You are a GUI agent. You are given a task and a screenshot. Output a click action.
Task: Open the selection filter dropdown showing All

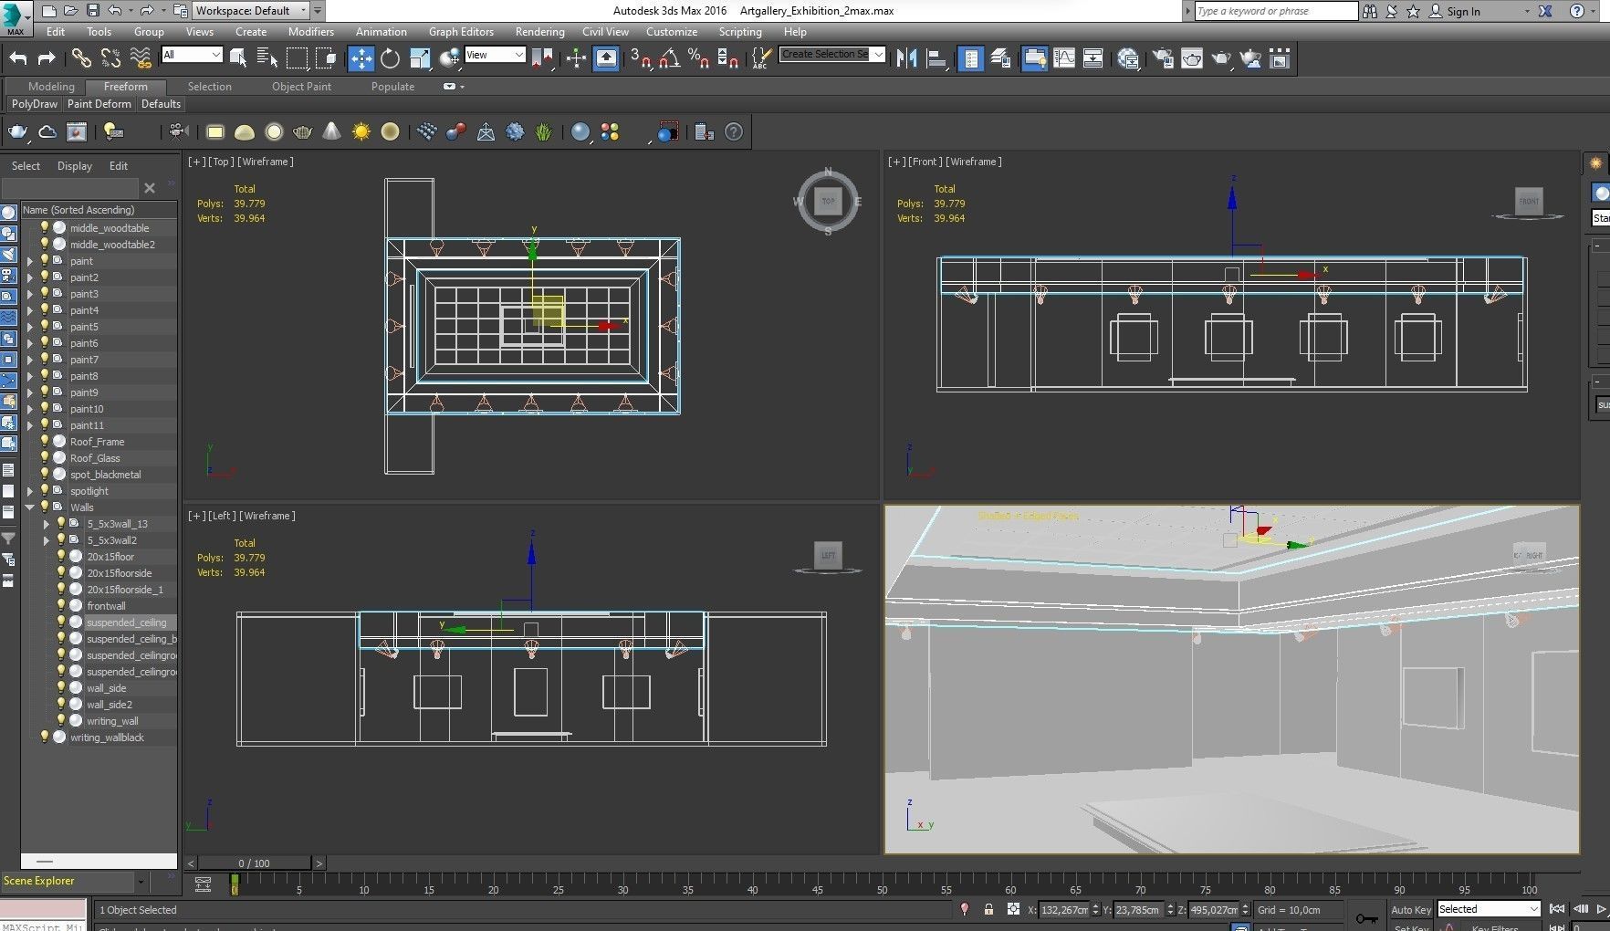pos(192,55)
